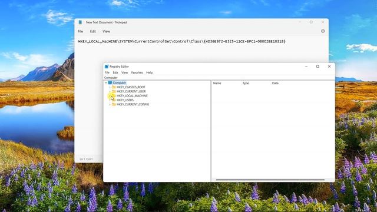Click the Notepad app icon in title bar
This screenshot has width=377, height=212.
coord(80,22)
